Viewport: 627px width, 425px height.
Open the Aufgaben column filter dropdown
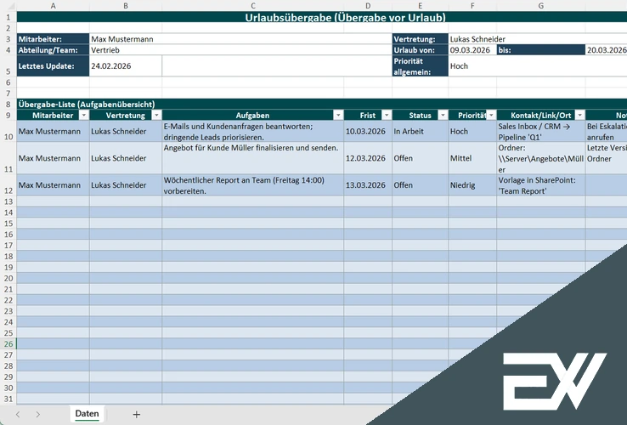pyautogui.click(x=338, y=116)
